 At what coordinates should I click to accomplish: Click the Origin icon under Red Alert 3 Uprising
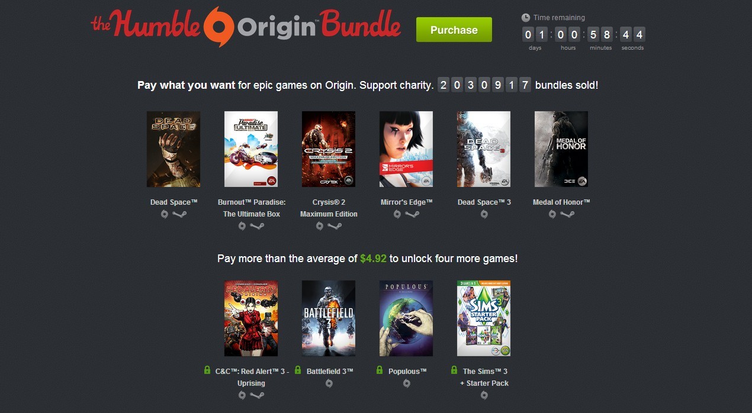(242, 395)
